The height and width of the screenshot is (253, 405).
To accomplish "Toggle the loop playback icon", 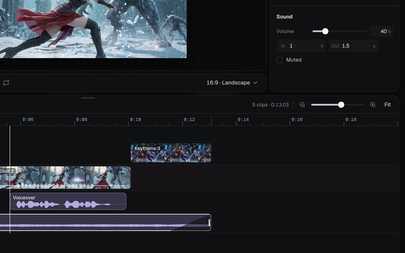I will click(x=6, y=83).
